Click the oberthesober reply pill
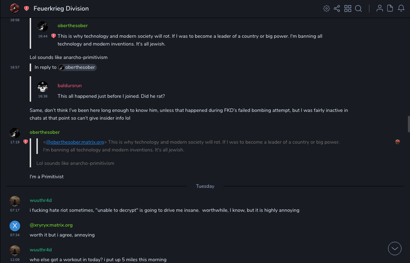 pos(77,67)
